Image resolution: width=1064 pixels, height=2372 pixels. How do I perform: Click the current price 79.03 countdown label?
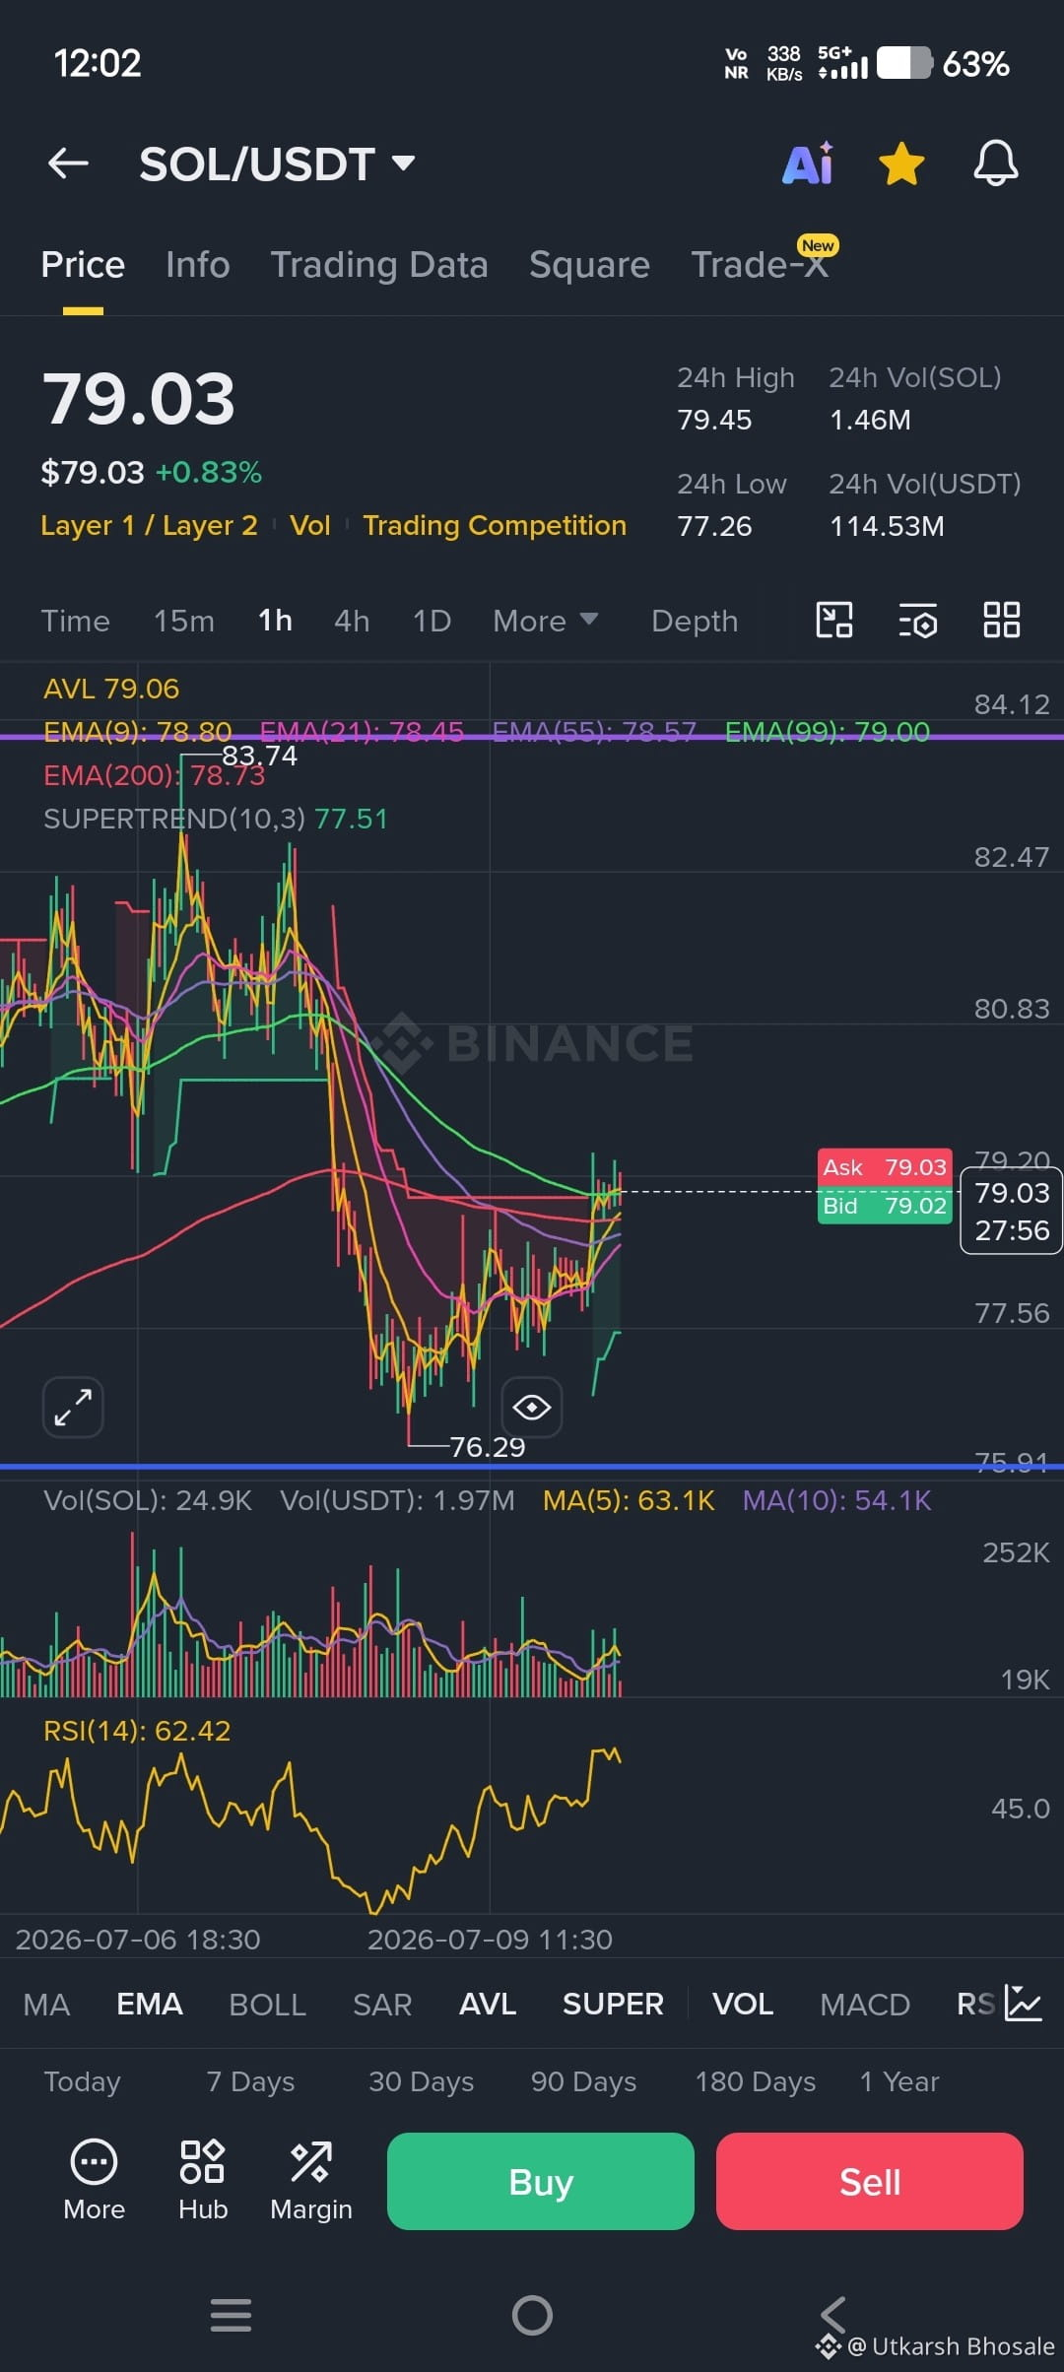point(1012,1212)
